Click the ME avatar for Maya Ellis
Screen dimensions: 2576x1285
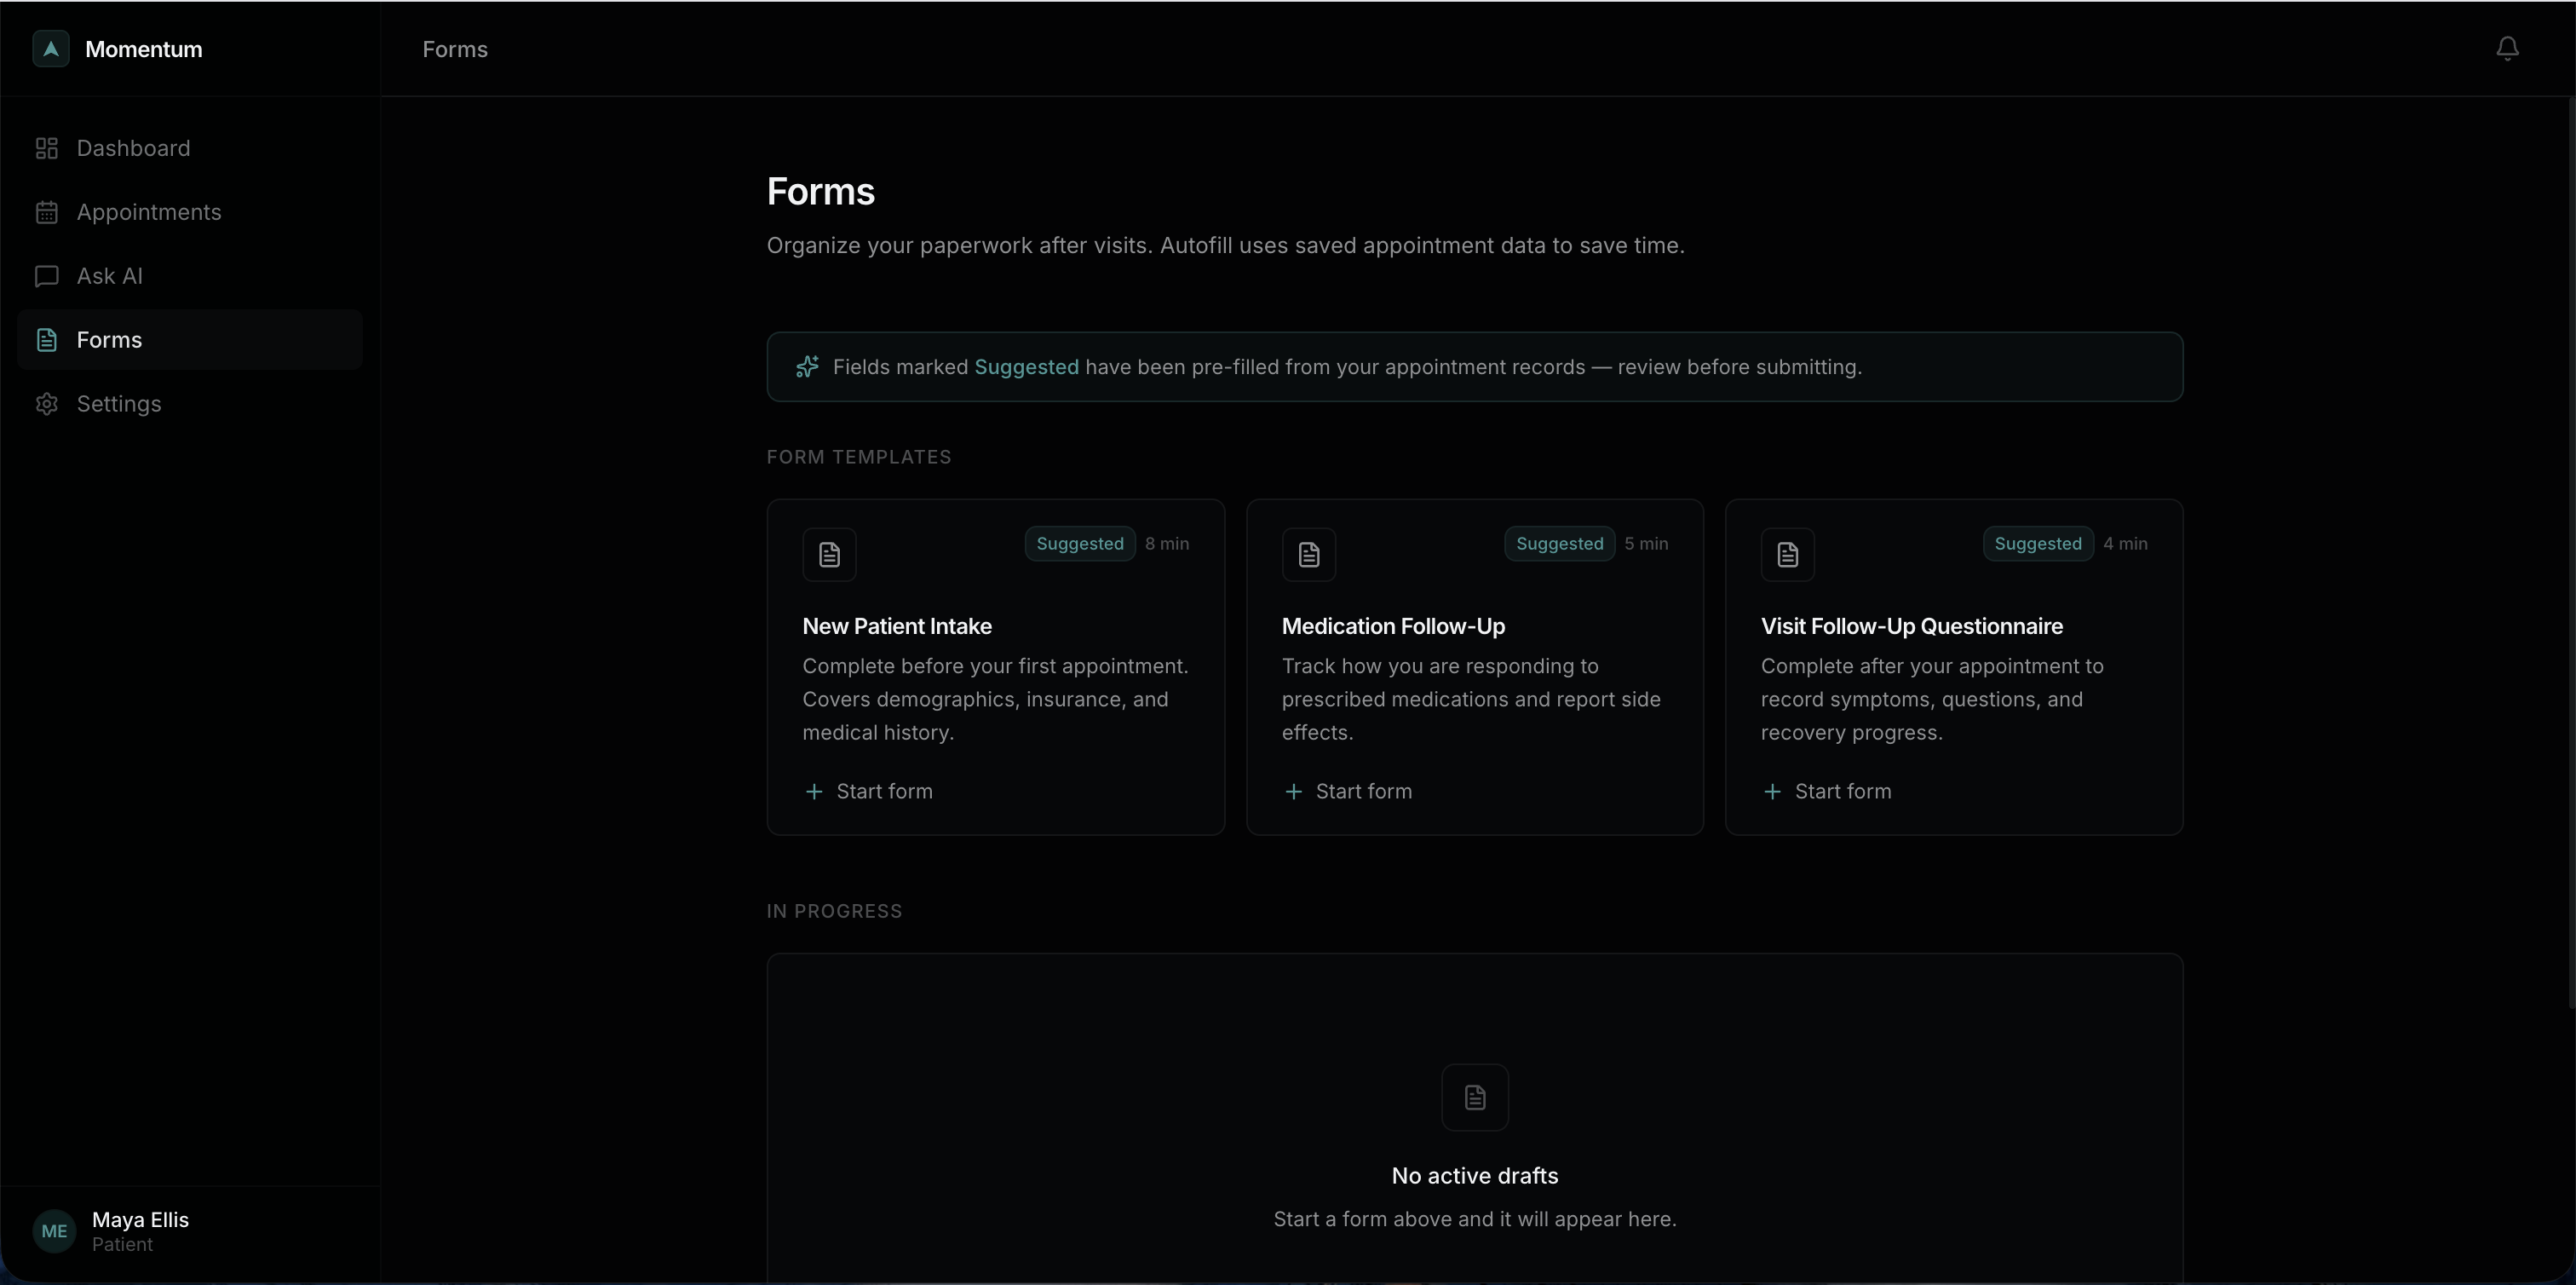click(54, 1231)
